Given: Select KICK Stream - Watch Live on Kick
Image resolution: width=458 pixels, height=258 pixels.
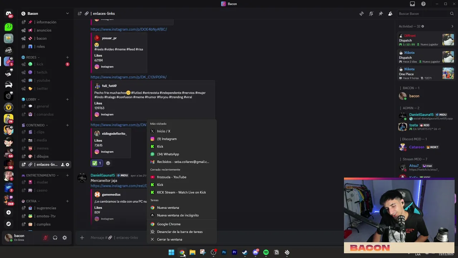Looking at the screenshot, I should click(182, 192).
